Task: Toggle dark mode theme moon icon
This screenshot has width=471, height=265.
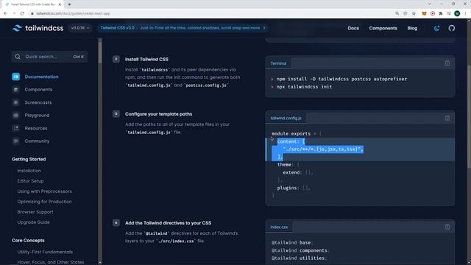Action: pyautogui.click(x=436, y=28)
